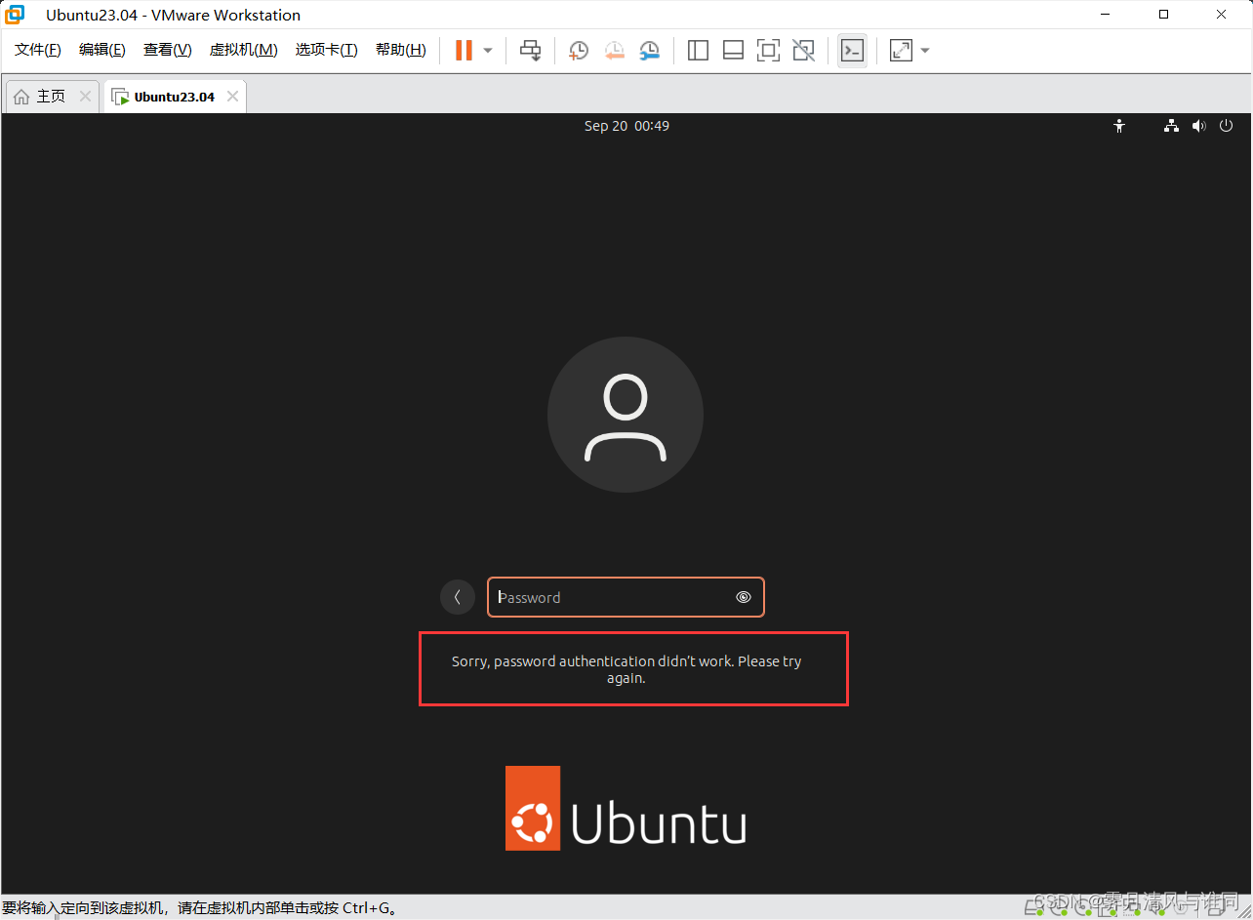This screenshot has height=920, width=1253.
Task: Close the Ubuntu23.04 tab
Action: coord(232,97)
